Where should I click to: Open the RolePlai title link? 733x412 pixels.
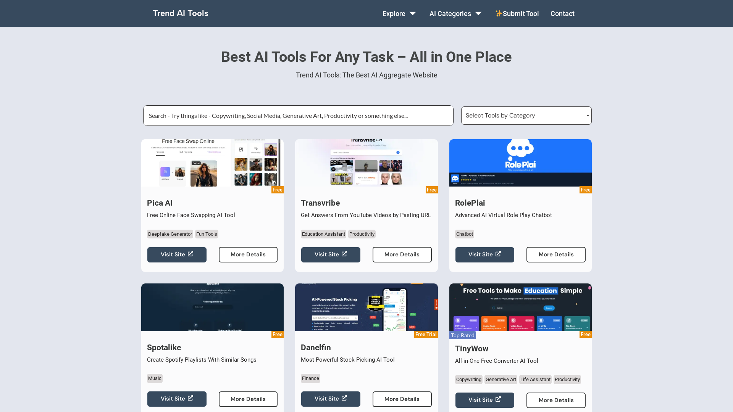470,203
